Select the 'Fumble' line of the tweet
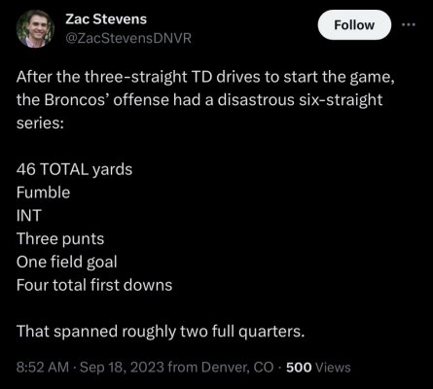This screenshot has width=433, height=389. [43, 193]
